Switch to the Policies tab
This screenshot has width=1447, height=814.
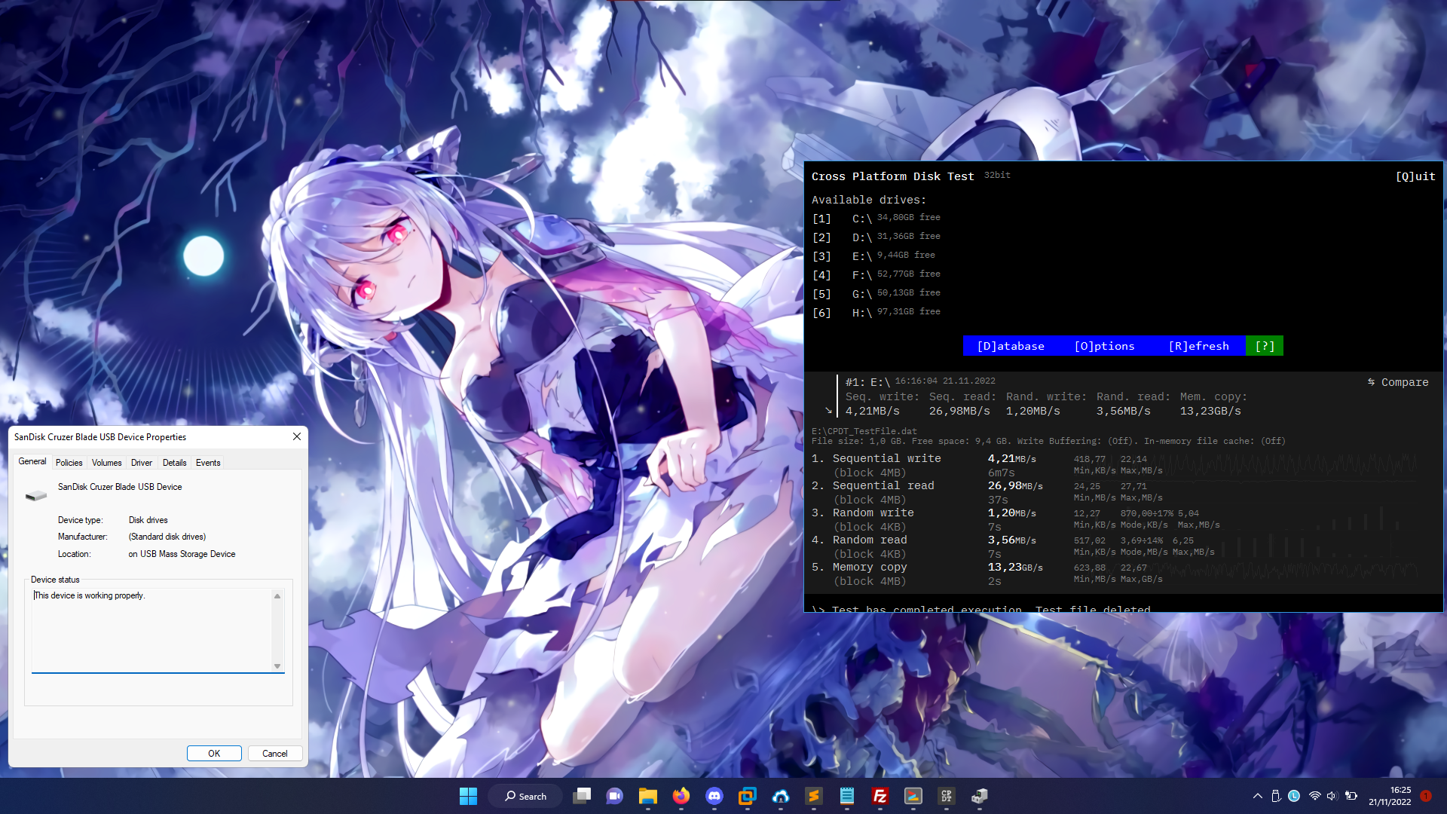click(69, 463)
